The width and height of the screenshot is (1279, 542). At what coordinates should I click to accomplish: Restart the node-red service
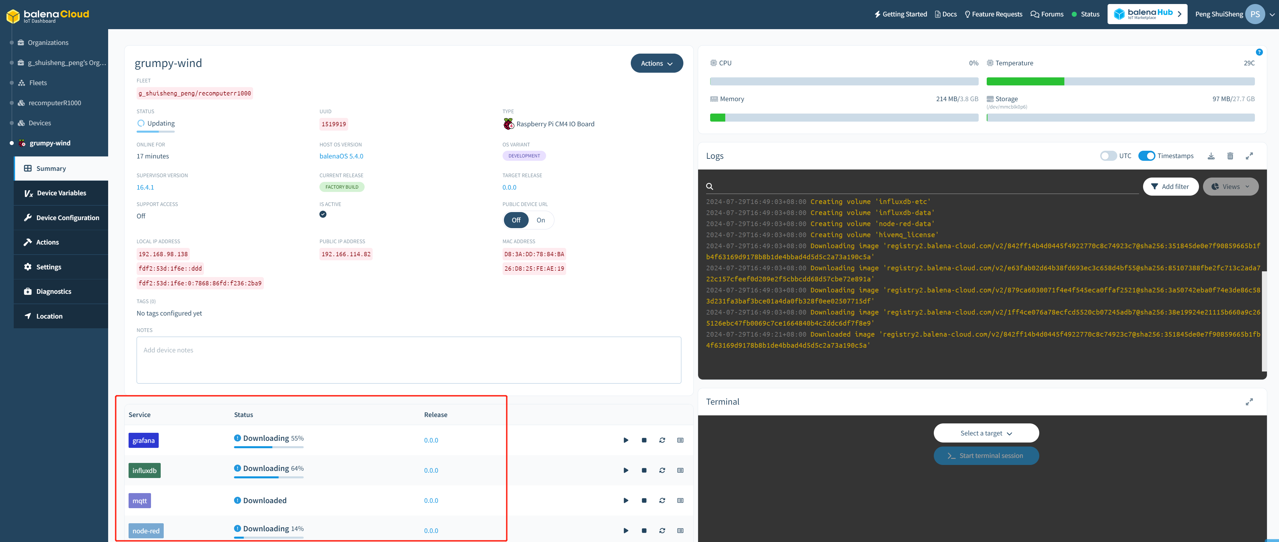662,531
